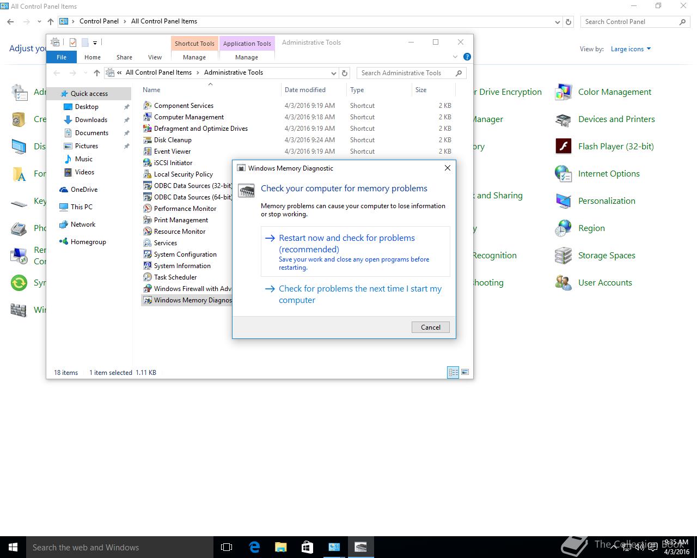Screen dimensions: 697x558
Task: Open Control Panel address bar history dropdown
Action: 557,22
